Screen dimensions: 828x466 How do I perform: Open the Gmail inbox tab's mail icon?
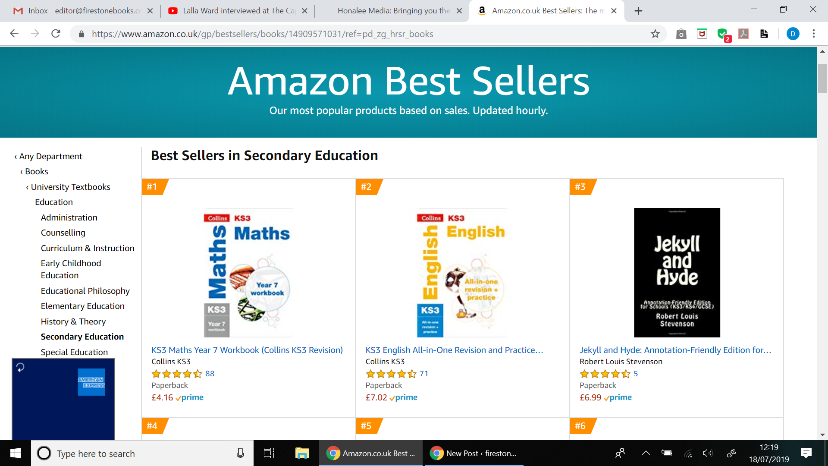[x=18, y=11]
